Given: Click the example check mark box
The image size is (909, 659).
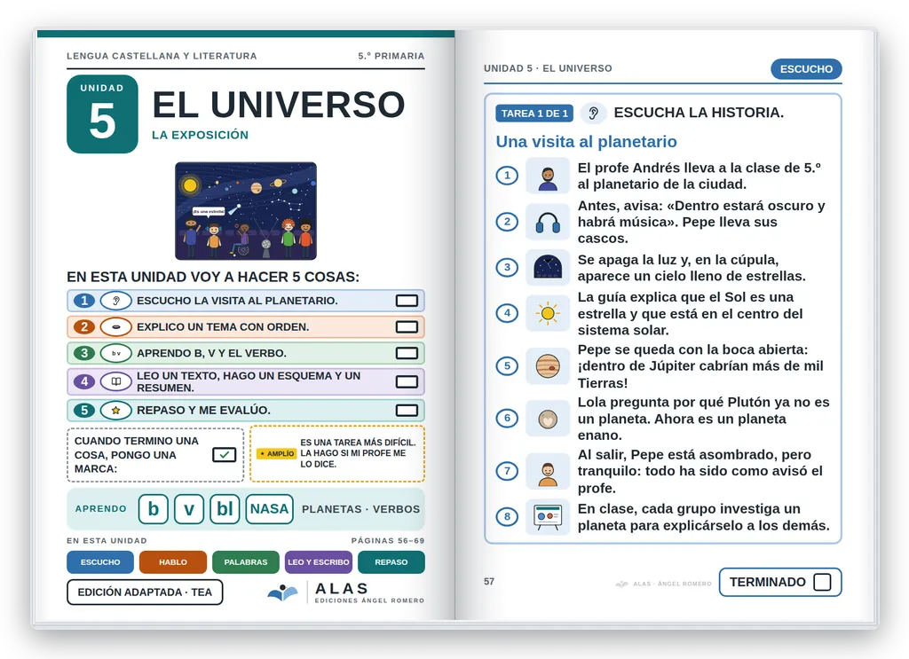Looking at the screenshot, I should [225, 455].
